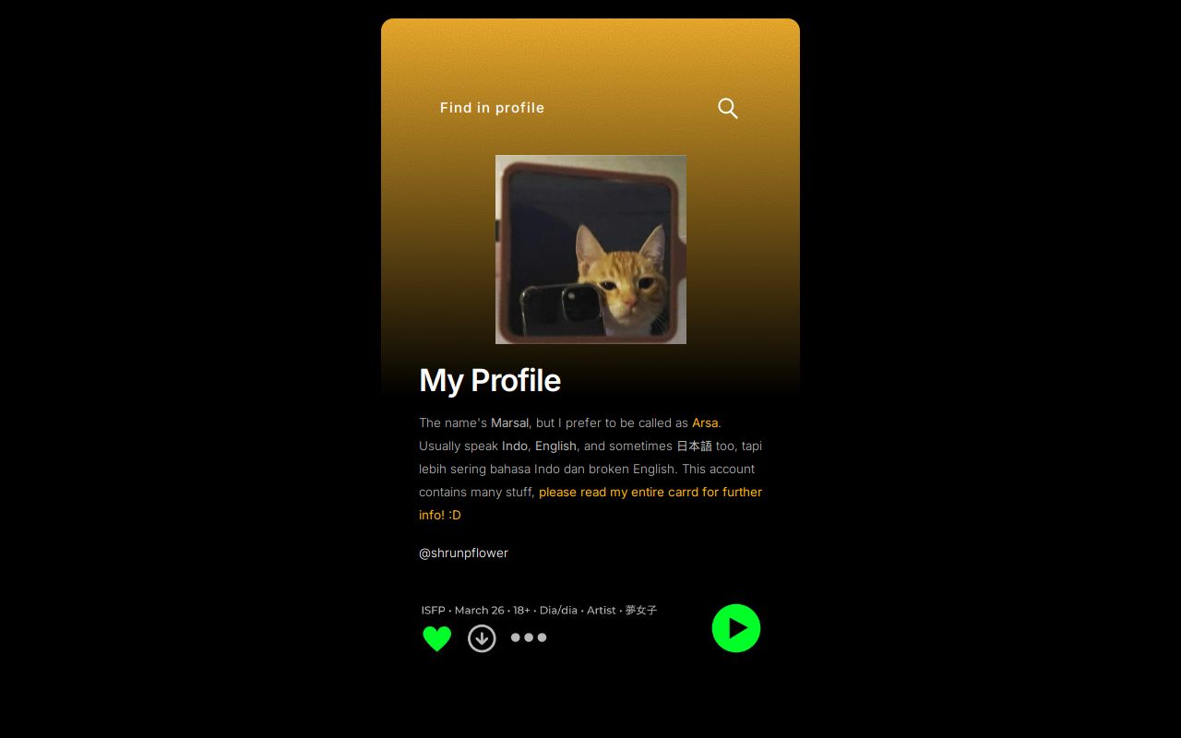The width and height of the screenshot is (1181, 738).
Task: Select the ISFP label in the info line
Action: [433, 610]
